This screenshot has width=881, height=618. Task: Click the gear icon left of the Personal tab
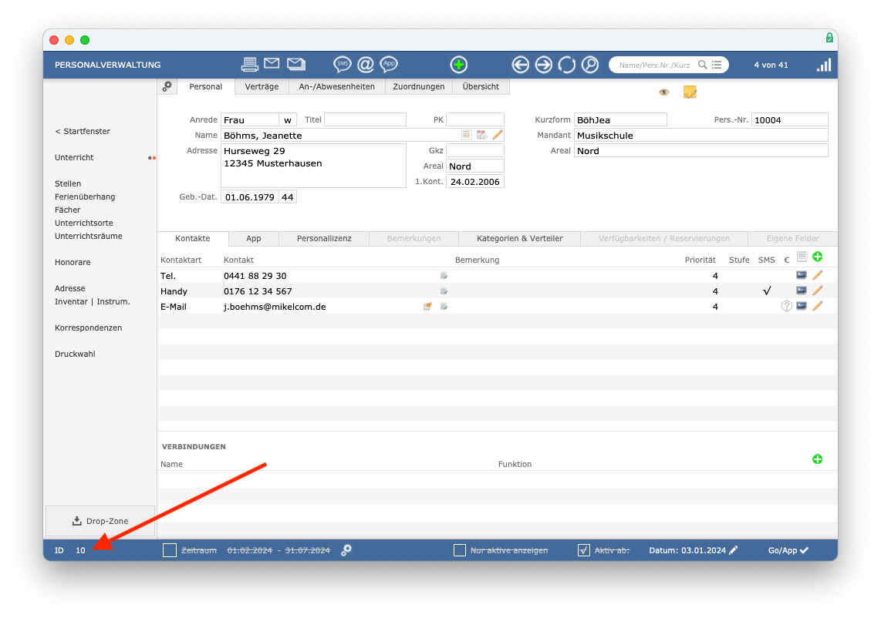tap(167, 86)
